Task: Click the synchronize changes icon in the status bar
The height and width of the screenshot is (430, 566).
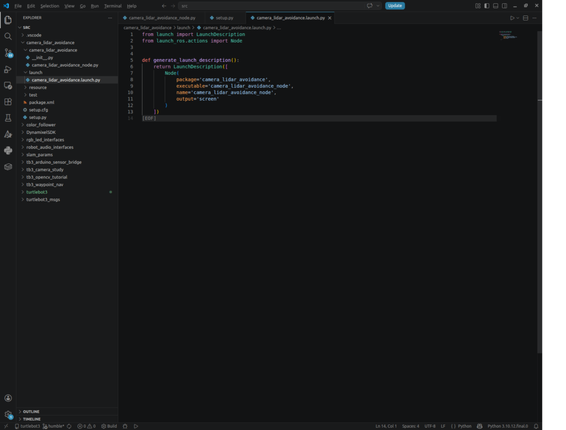Action: pos(69,426)
